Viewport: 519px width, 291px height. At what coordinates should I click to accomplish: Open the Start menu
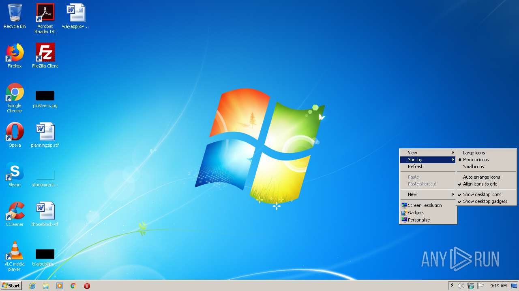(11, 286)
